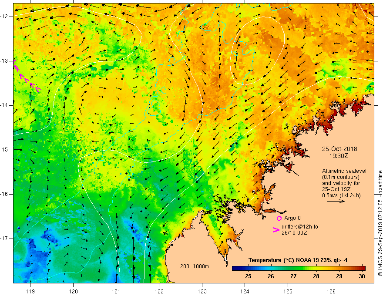The height and width of the screenshot is (296, 383).
Task: Click the '25-Oct 19Z' legend line
Action: pyautogui.click(x=336, y=189)
